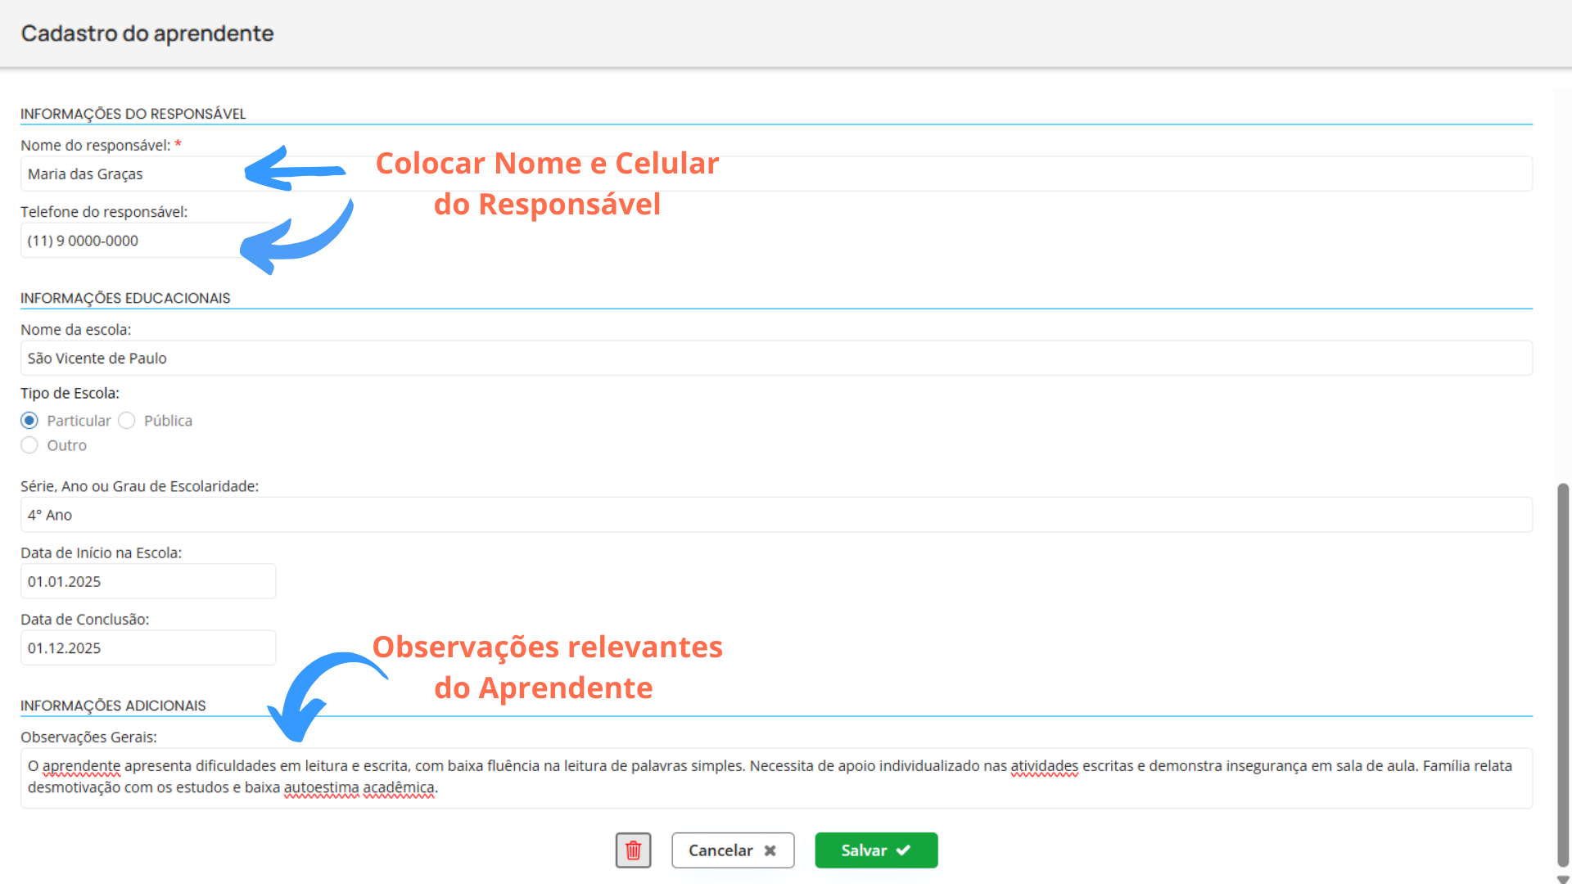
Task: Select the Particular school type radio
Action: [x=29, y=421]
